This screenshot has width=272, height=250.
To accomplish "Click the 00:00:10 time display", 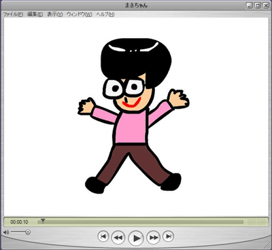I will 19,222.
